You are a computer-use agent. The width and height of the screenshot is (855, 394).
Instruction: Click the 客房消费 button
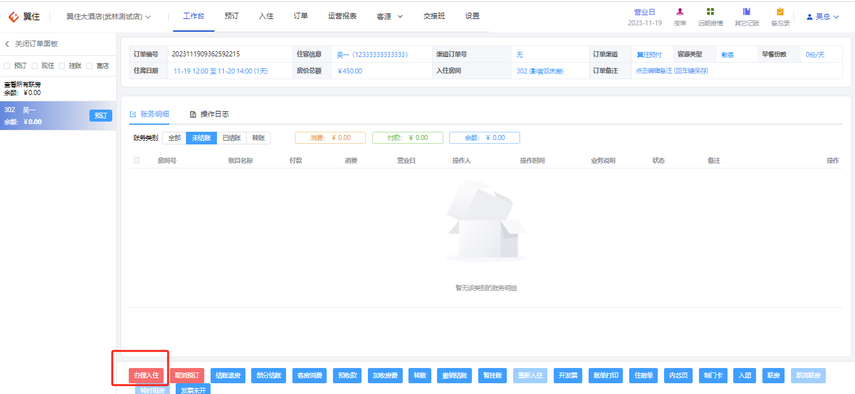pyautogui.click(x=310, y=376)
